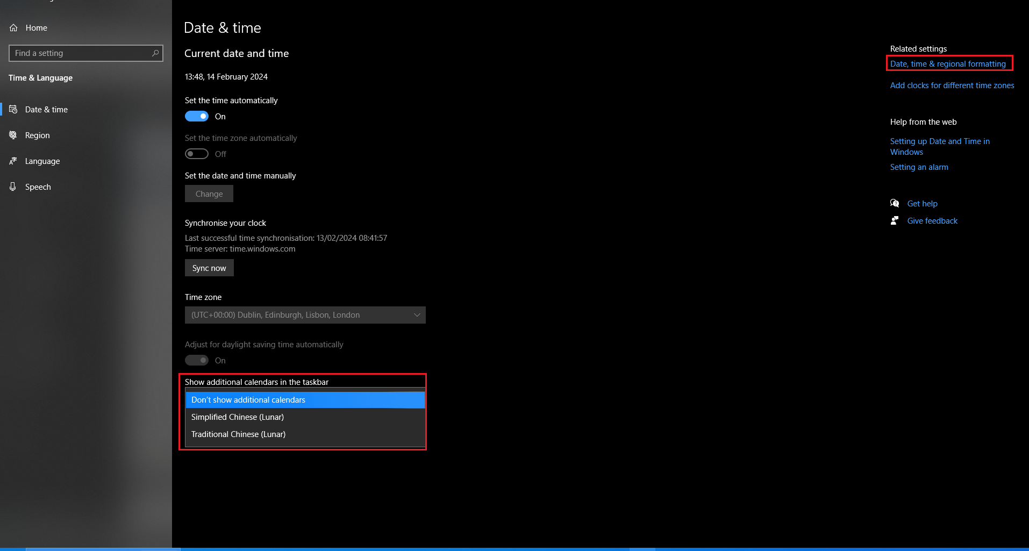Click the Give feedback link

point(932,220)
